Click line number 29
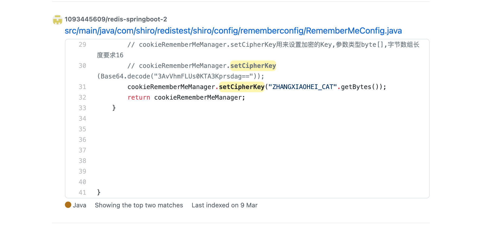 82,45
